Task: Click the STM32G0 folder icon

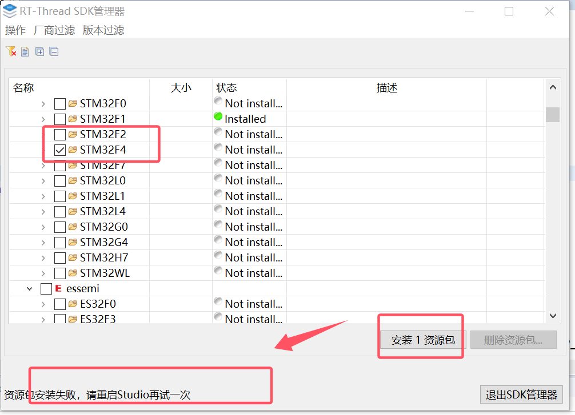Action: tap(73, 227)
